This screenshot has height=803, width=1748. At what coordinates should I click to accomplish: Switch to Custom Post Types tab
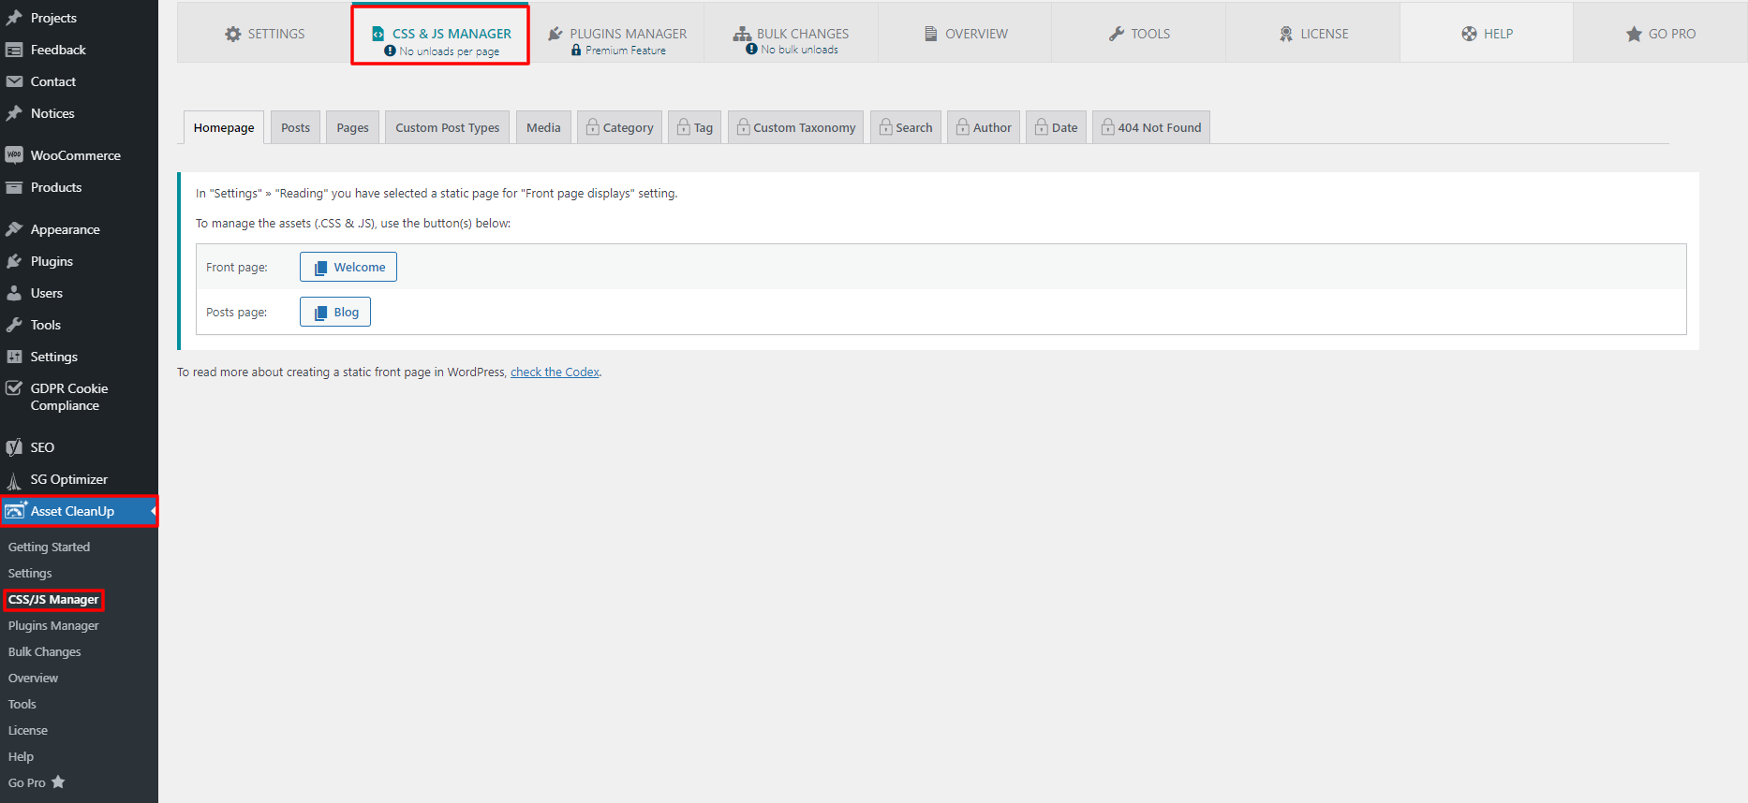447,127
